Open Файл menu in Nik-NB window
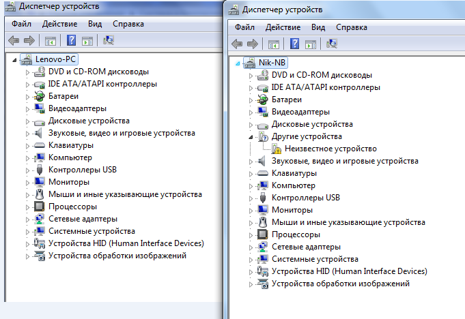 point(244,27)
